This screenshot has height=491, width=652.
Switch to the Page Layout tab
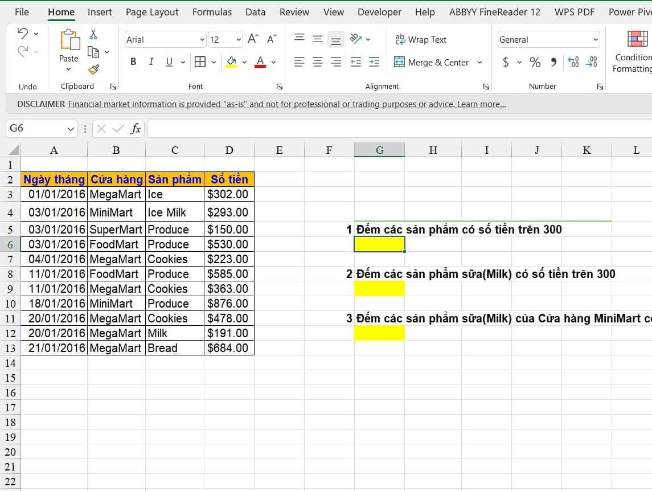(152, 12)
